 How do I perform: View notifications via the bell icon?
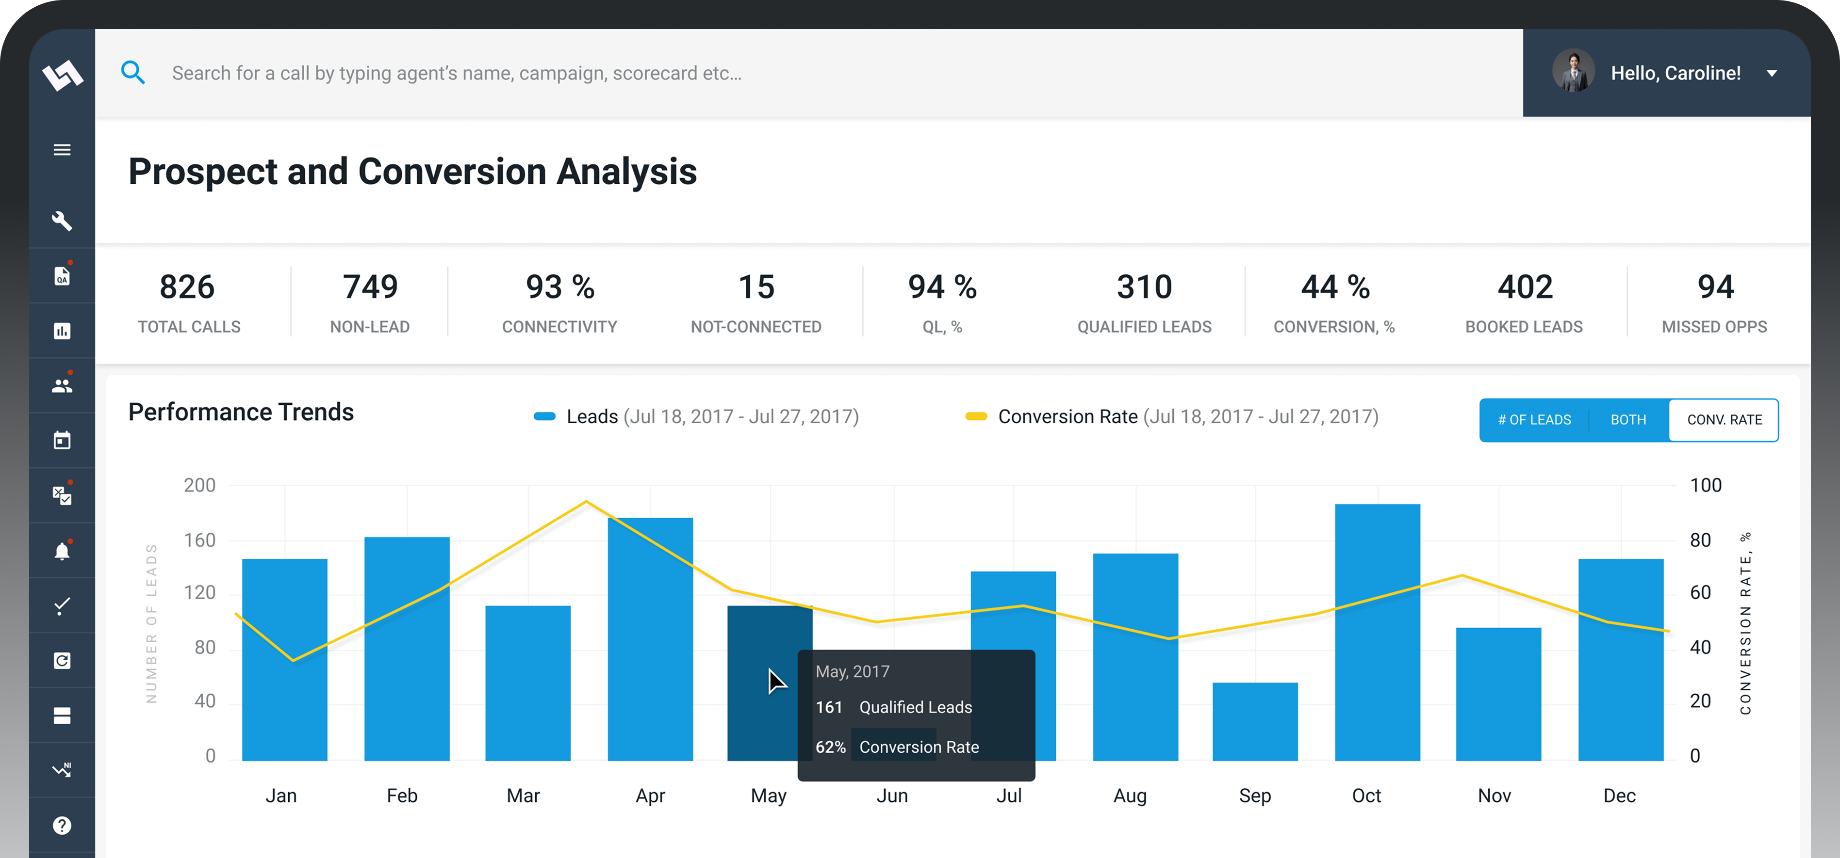[62, 550]
